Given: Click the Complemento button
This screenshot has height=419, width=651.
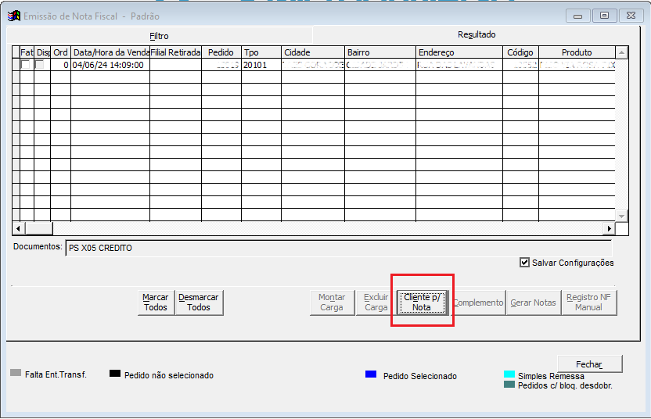Looking at the screenshot, I should [x=478, y=303].
